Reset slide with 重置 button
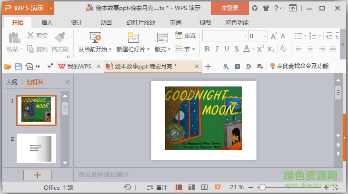348x194 pixels. (x=186, y=35)
